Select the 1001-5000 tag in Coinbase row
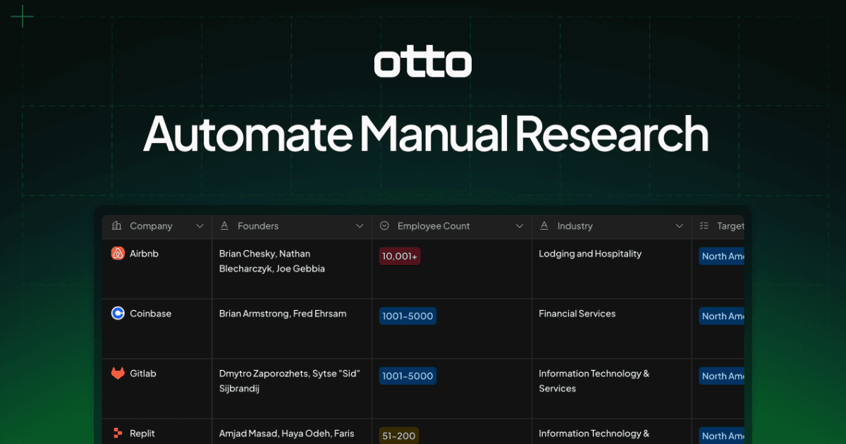The image size is (846, 444). click(x=407, y=316)
